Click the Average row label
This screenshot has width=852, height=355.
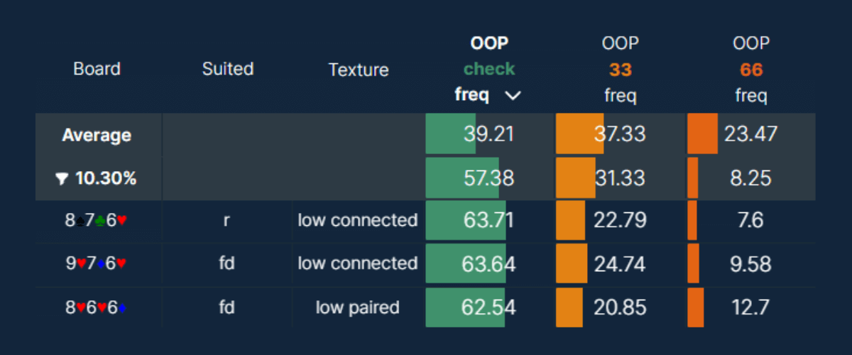point(97,134)
